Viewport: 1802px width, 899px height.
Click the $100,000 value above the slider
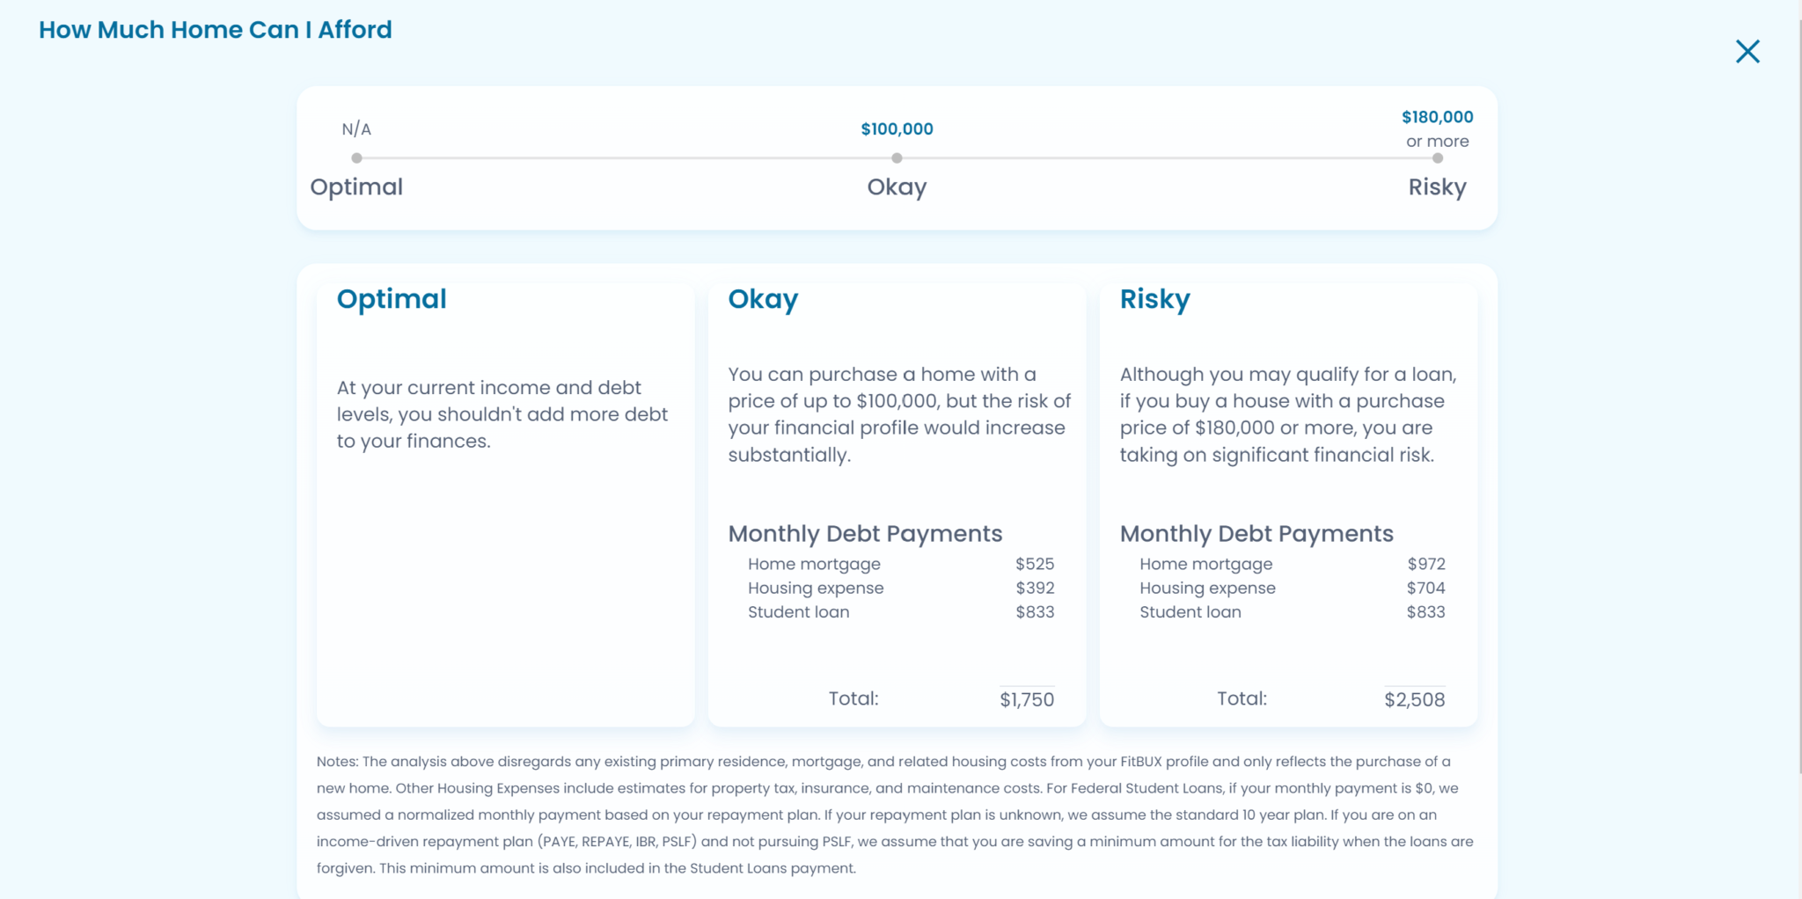(x=896, y=128)
